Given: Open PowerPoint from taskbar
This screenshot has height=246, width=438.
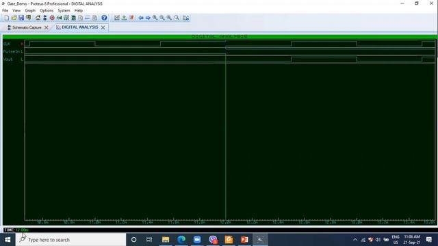Looking at the screenshot, I should 244,240.
